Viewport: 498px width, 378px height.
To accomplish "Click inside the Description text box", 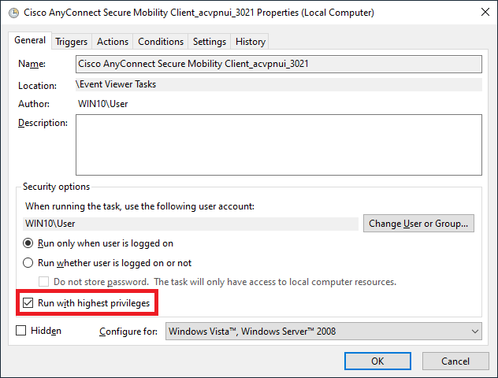I will 278,145.
